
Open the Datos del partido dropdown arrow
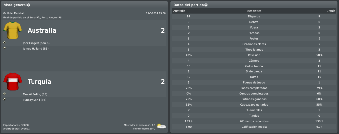[206, 5]
